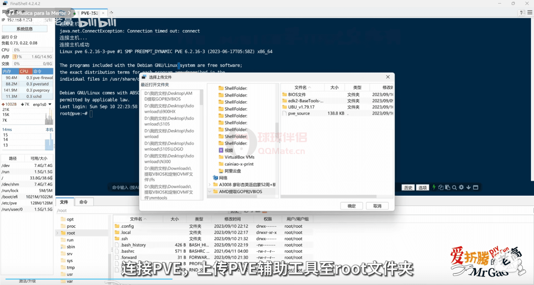534x285 pixels.
Task: Click the copy icon in terminal toolbar
Action: tap(441, 187)
